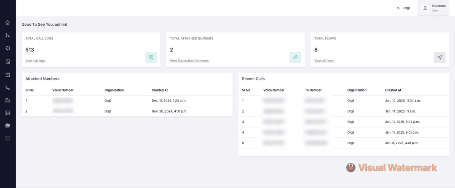Open the organization building icon in sidebar

[8, 100]
